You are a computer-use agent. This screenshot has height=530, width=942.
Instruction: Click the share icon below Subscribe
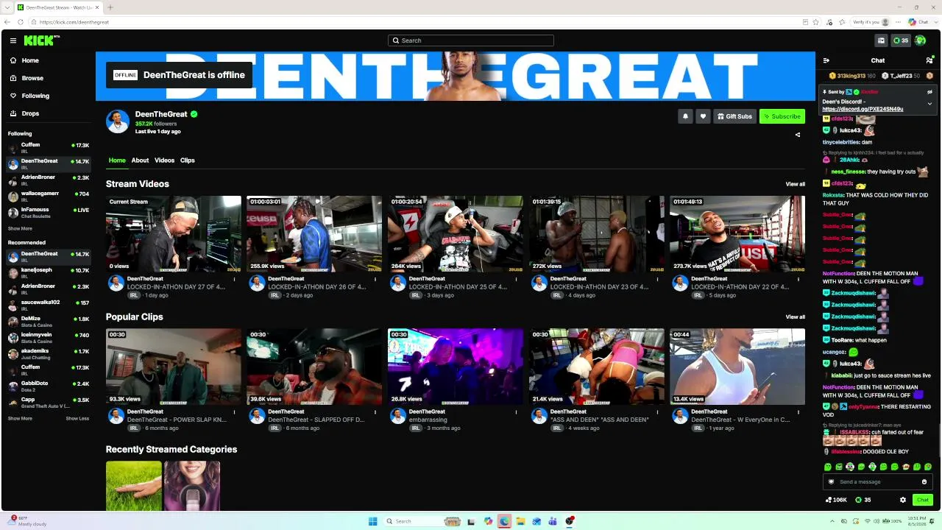click(798, 135)
